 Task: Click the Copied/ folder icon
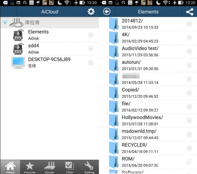pyautogui.click(x=114, y=93)
